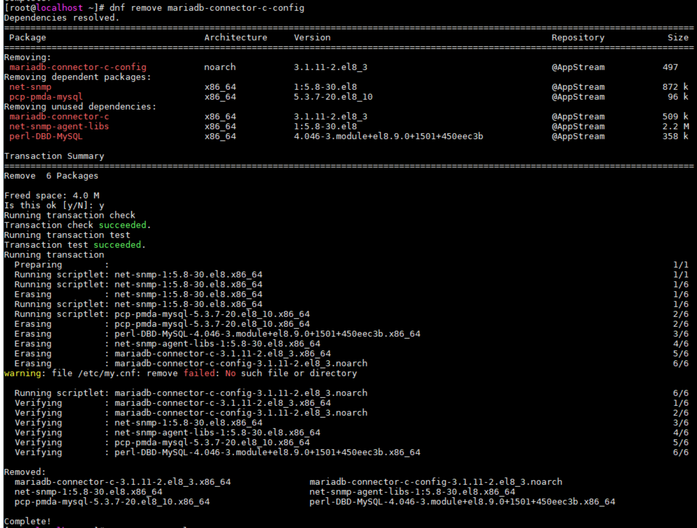Screen dimensions: 697x528
Task: Click the size value '497'
Action: pos(670,67)
